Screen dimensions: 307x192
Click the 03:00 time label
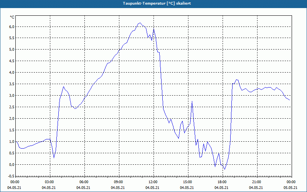point(50,182)
